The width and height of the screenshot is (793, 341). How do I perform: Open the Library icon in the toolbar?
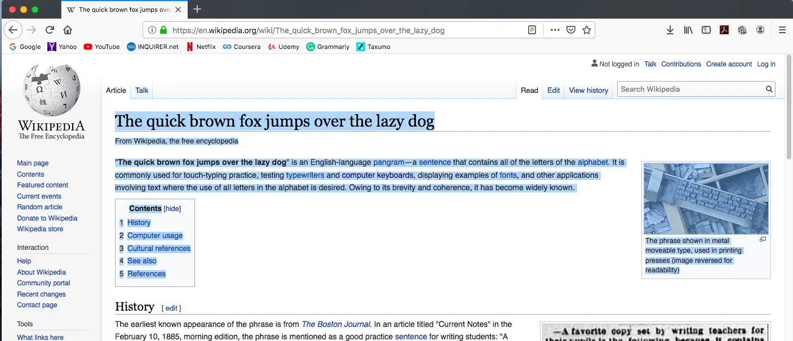(x=688, y=30)
